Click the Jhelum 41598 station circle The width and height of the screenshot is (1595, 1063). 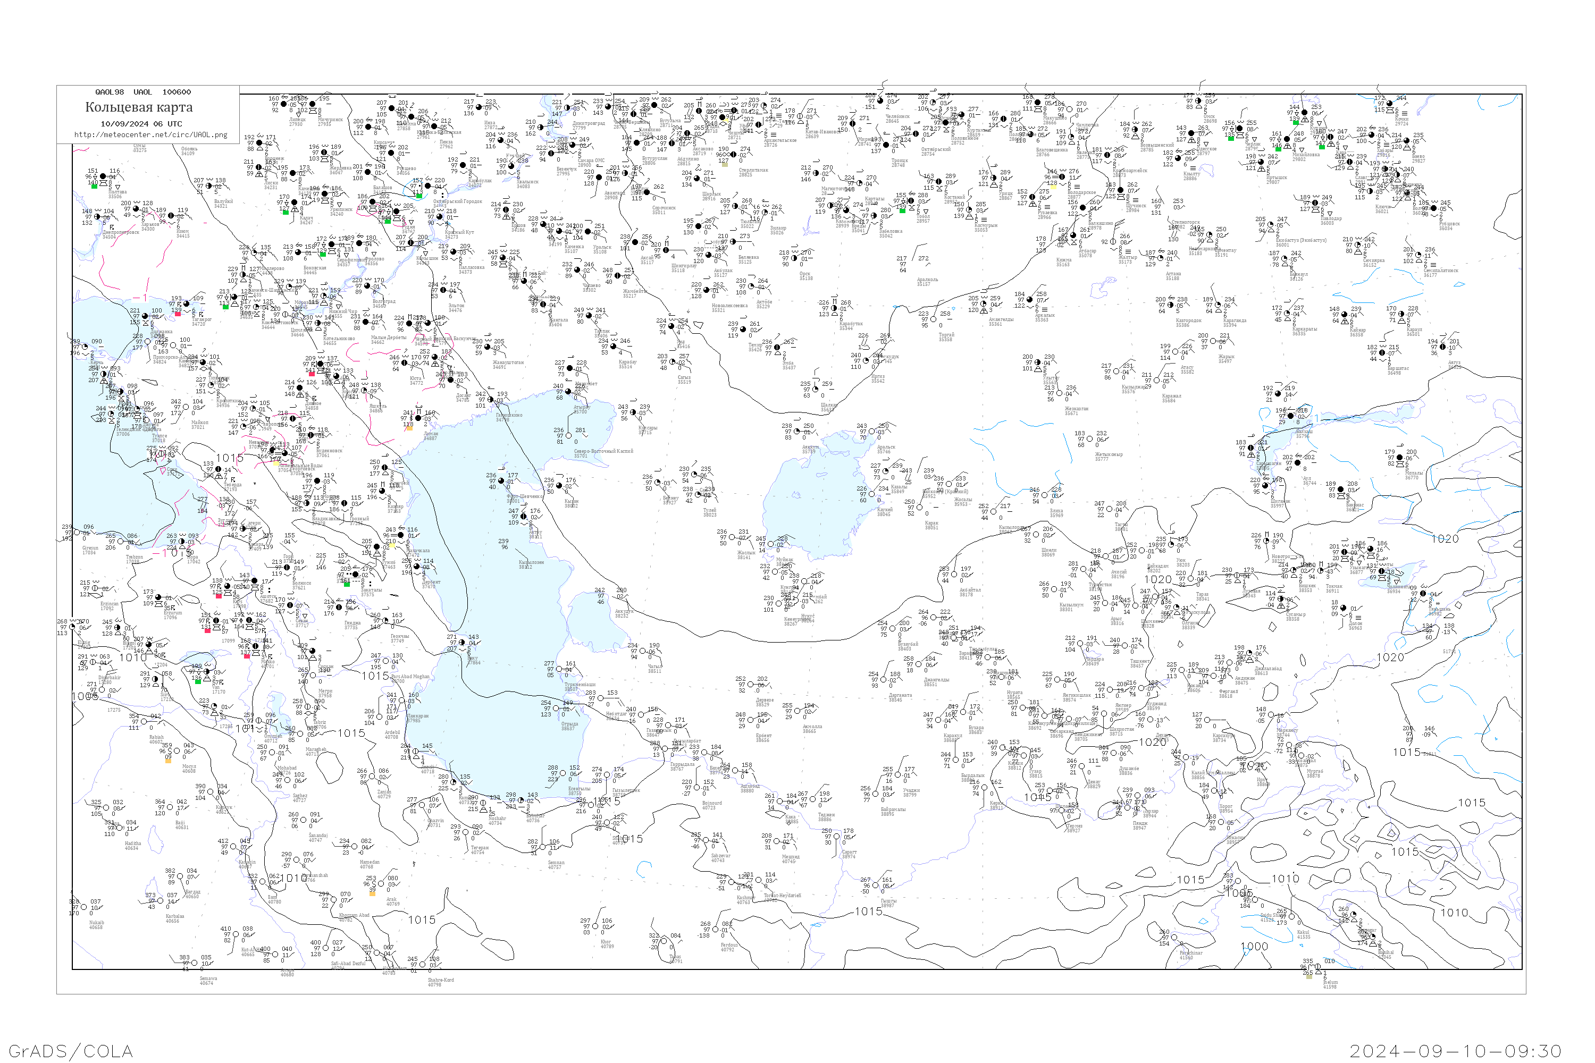1319,968
